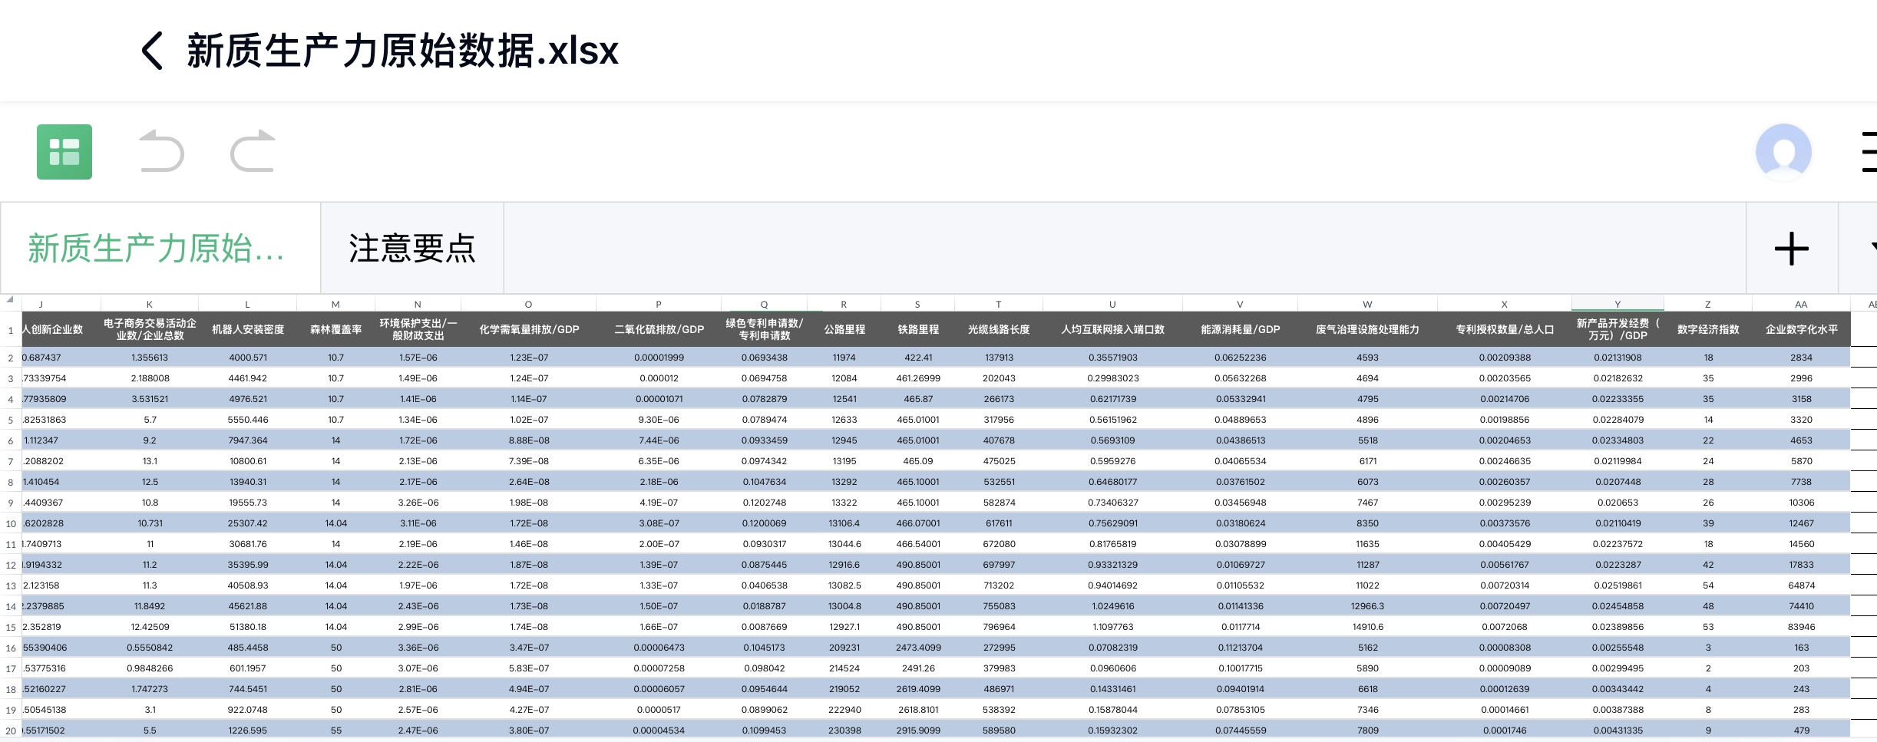Select the 企业数字化水平 header cell

coord(1801,329)
